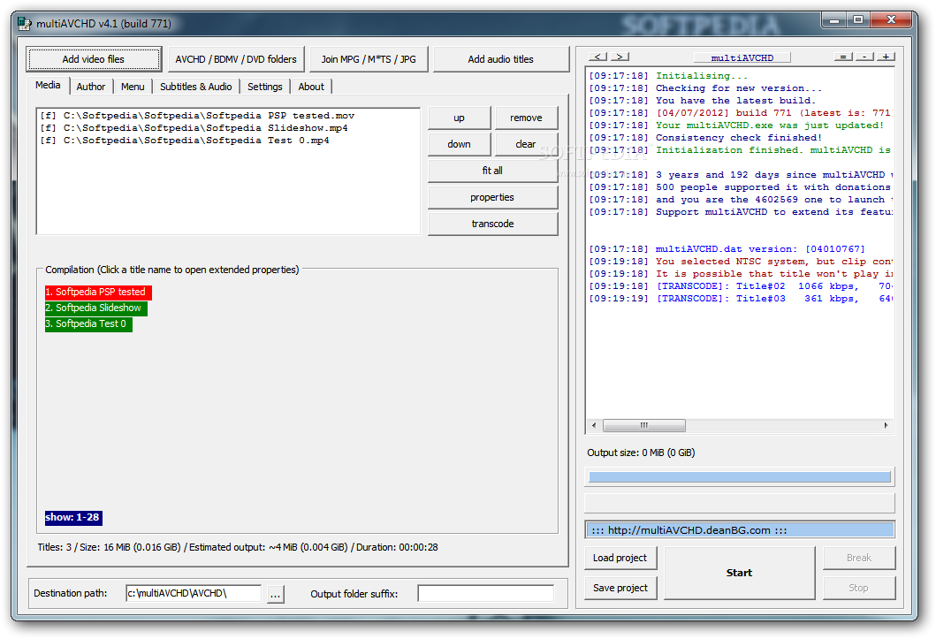Click the log '+' increase button

[887, 57]
